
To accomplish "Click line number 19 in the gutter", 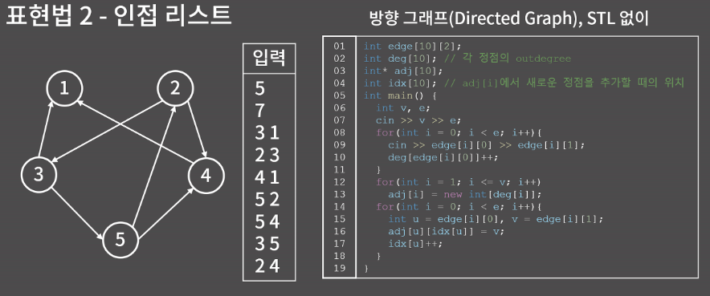I will click(x=339, y=269).
